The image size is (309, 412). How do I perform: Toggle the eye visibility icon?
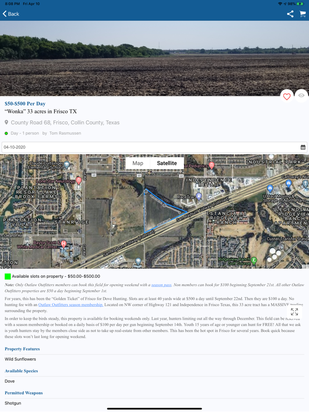point(301,95)
